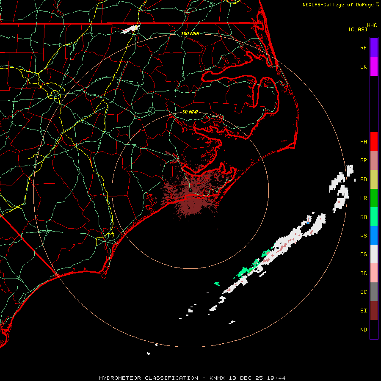Viewport: 381px width, 381px height.
Task: Click the BI legend label
Action: point(363,311)
